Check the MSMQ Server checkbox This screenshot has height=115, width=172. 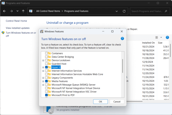[x=46, y=85]
